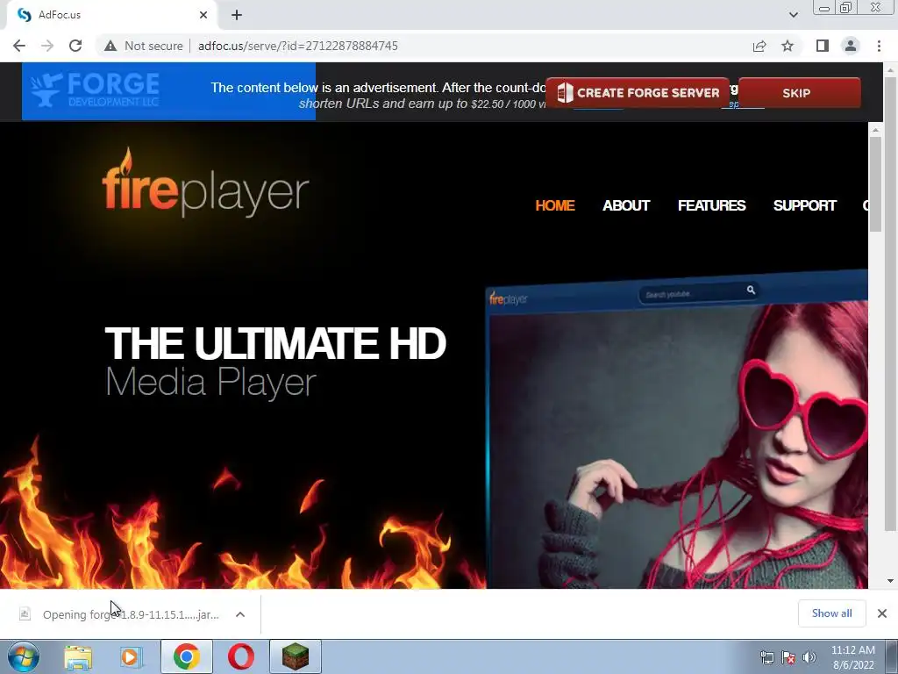
Task: Click the fireplayer app screenshot image
Action: [x=677, y=430]
